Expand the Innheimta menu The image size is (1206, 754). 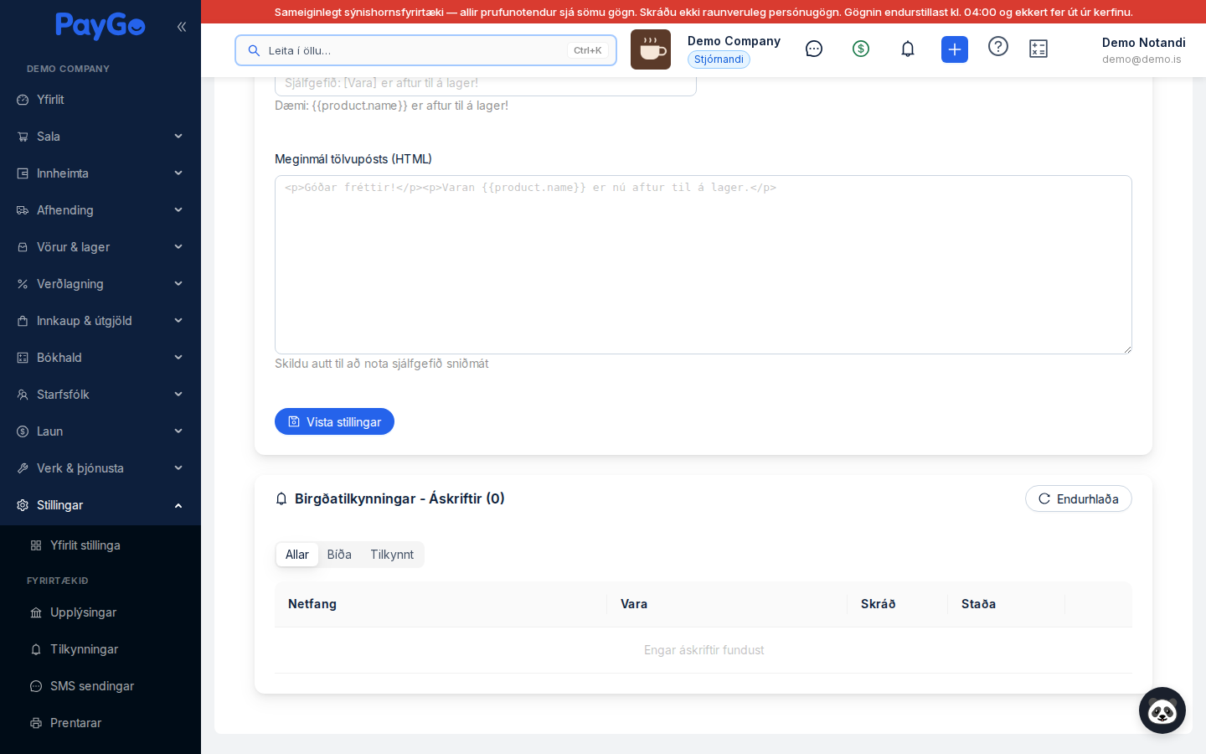tap(100, 173)
